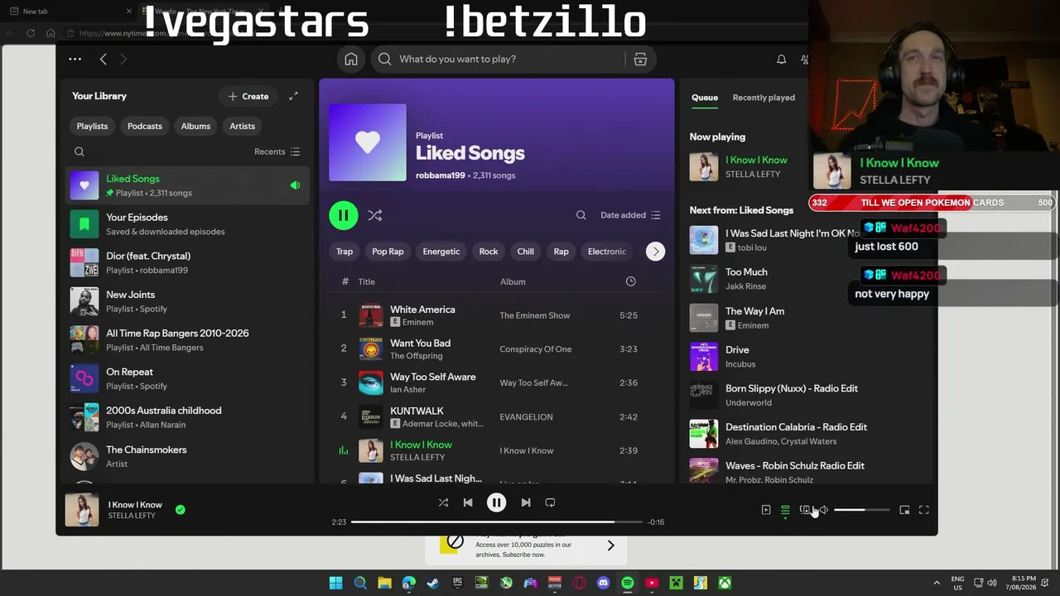The width and height of the screenshot is (1060, 596).
Task: Filter Liked Songs by Rock
Action: tap(489, 252)
